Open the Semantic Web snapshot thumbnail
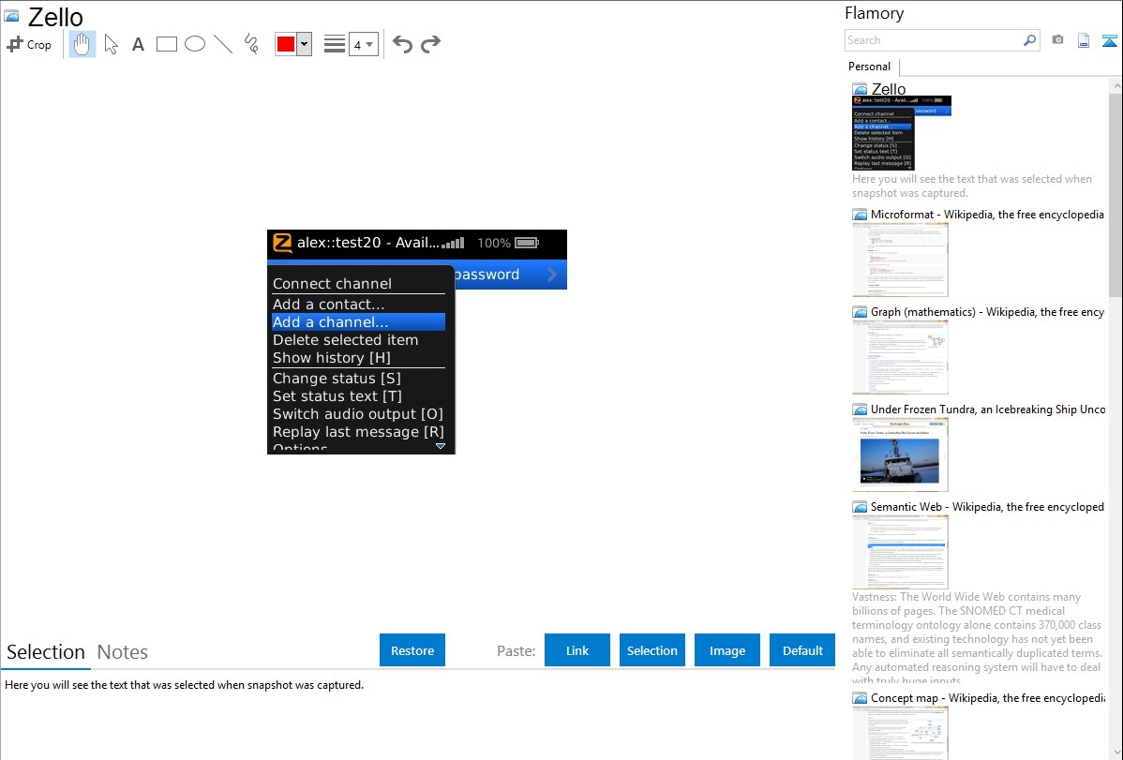The image size is (1123, 760). (x=900, y=552)
